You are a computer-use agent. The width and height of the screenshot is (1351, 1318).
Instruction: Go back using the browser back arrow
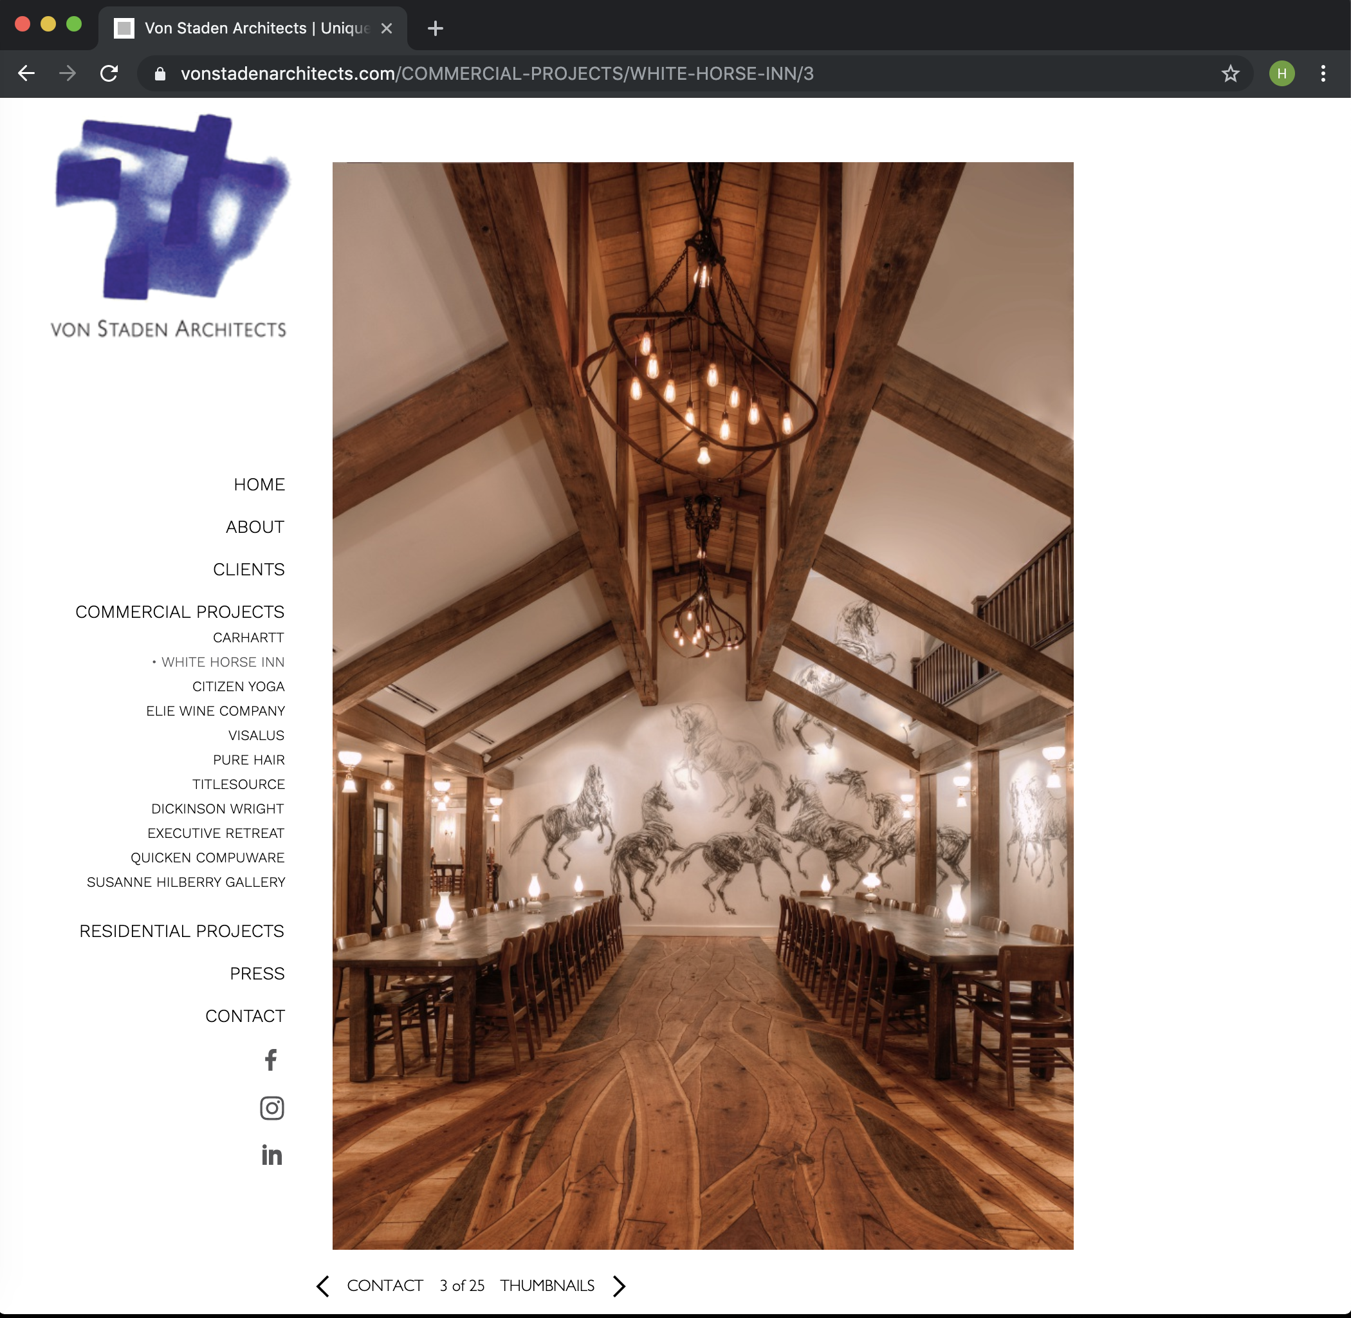[x=26, y=73]
